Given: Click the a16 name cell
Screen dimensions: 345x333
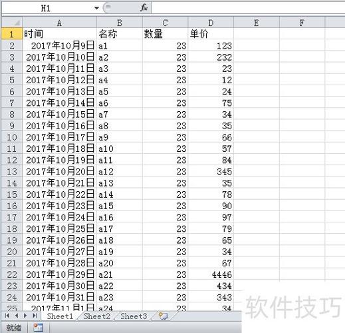Looking at the screenshot, I should point(120,217).
